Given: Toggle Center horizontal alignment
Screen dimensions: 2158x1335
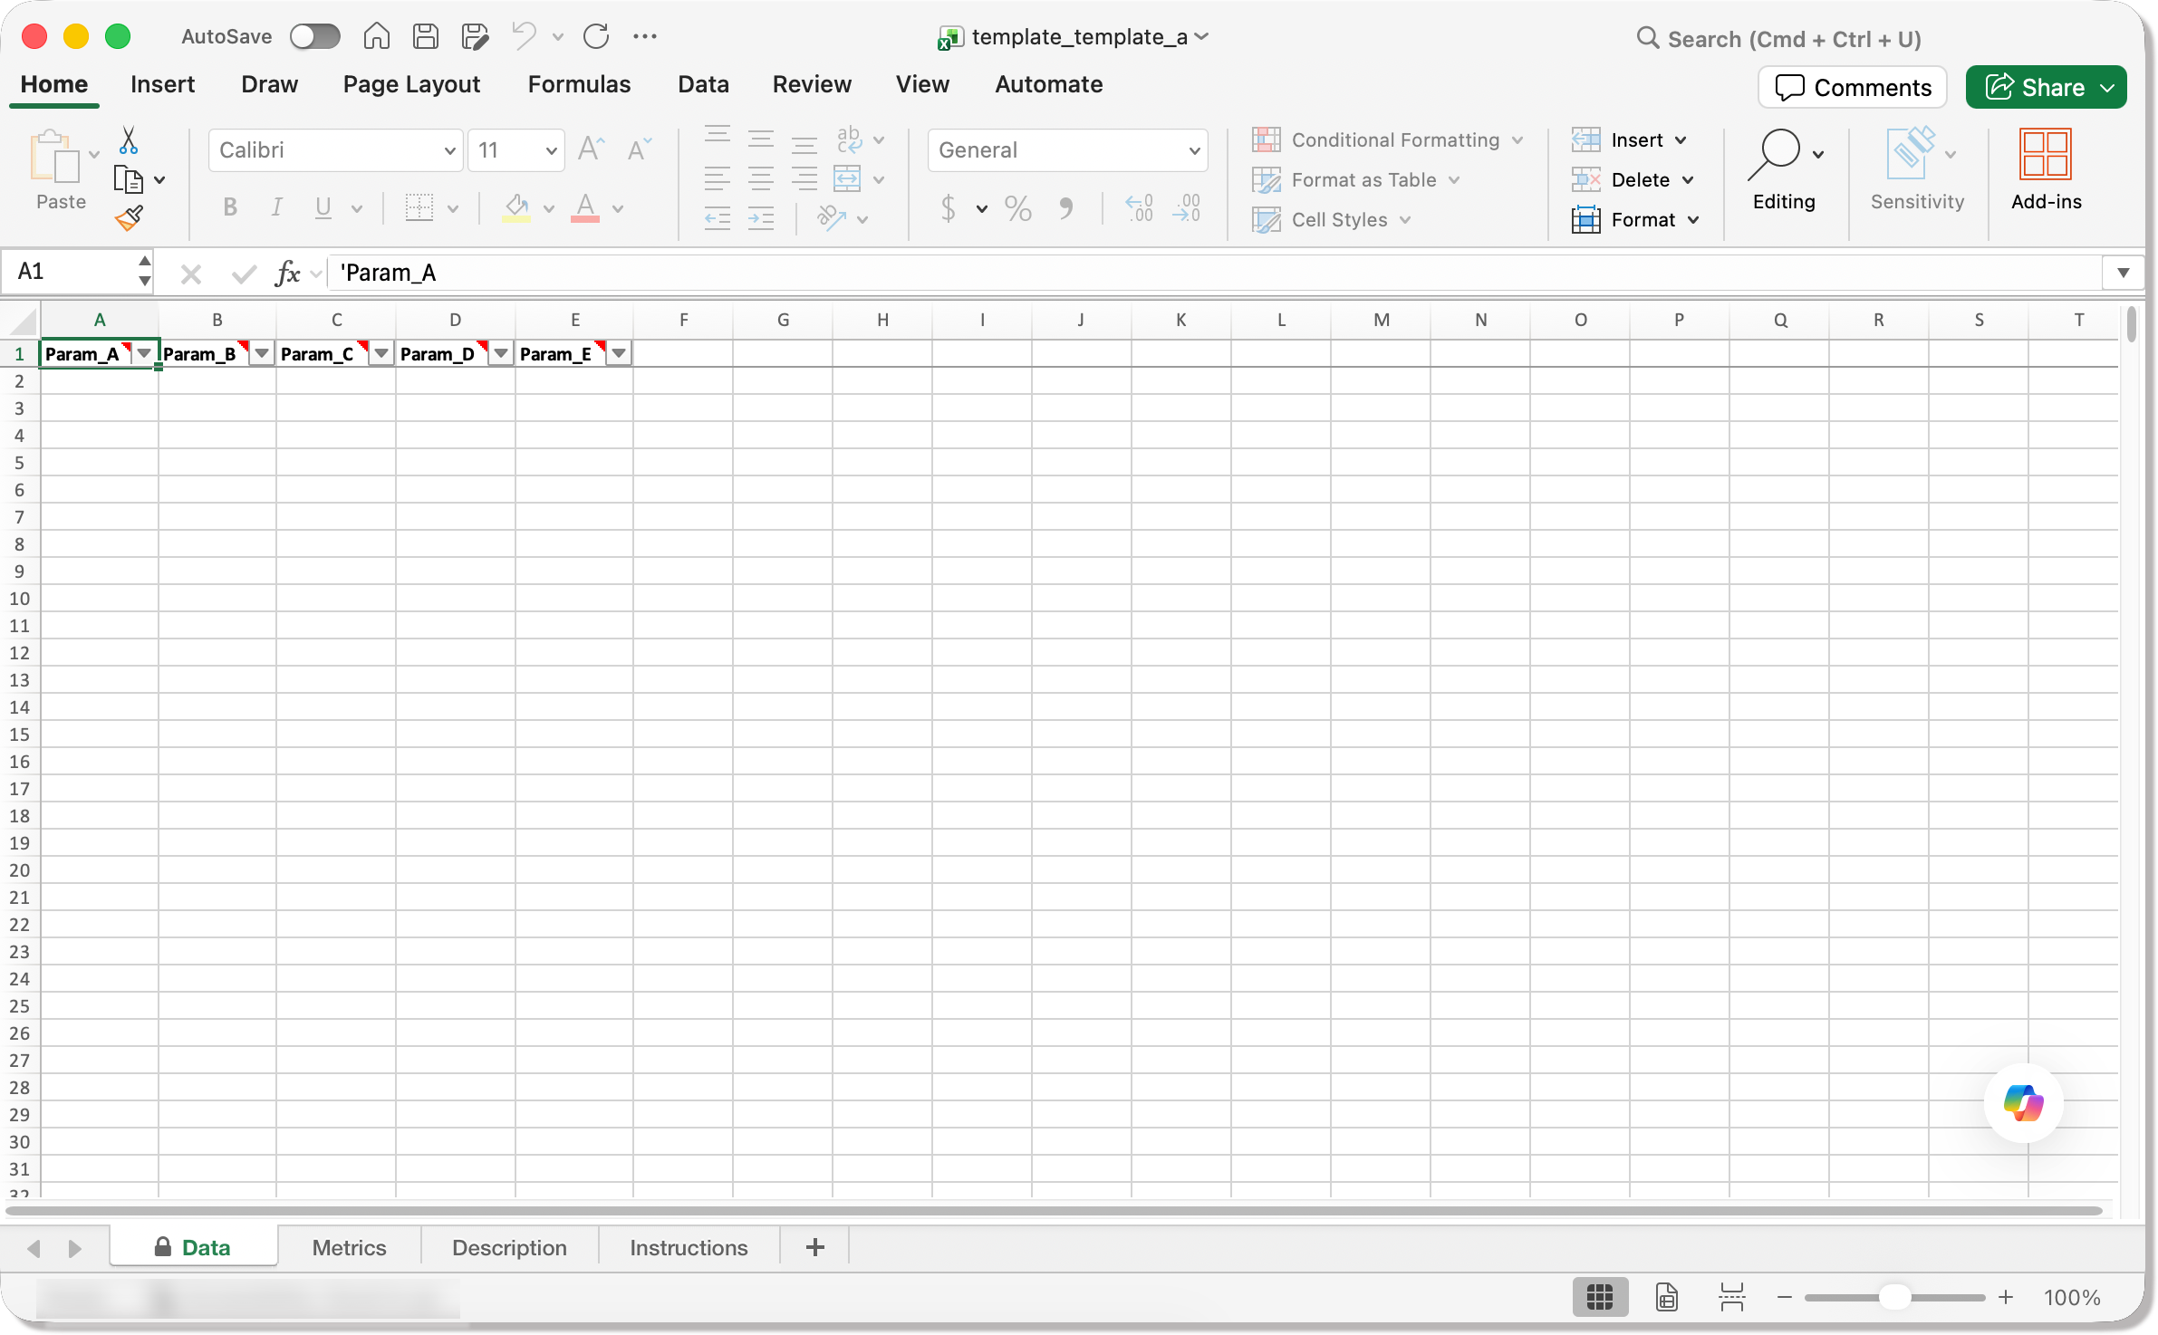Looking at the screenshot, I should (761, 178).
